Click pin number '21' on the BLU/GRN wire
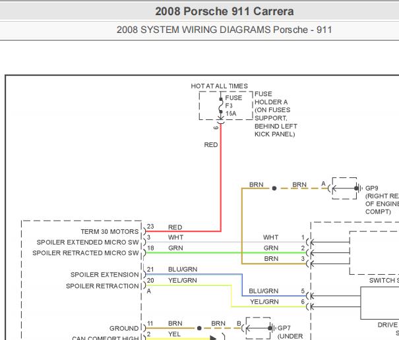 coord(150,269)
